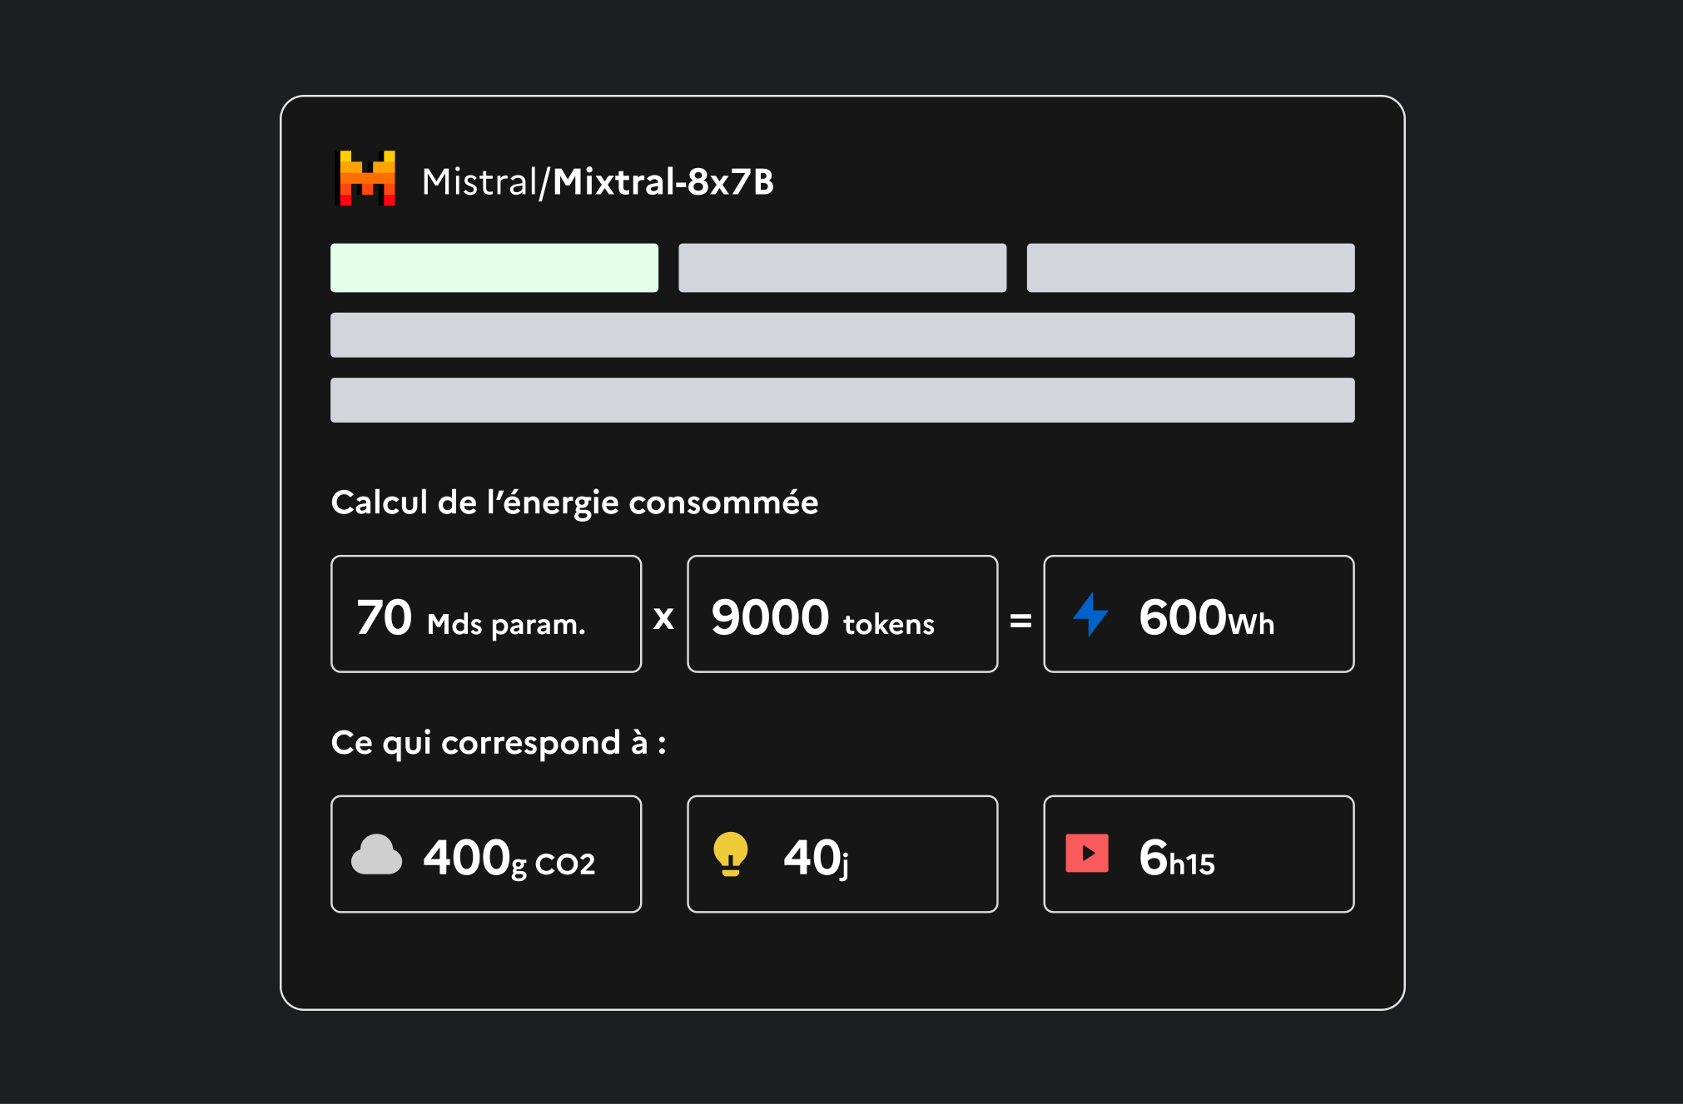Image resolution: width=1683 pixels, height=1104 pixels.
Task: Click the 'Calcul de l'énergie consommée' heading
Action: pyautogui.click(x=574, y=503)
